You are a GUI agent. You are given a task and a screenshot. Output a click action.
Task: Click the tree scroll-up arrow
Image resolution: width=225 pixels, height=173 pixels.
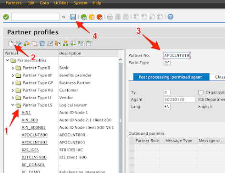coord(121,60)
